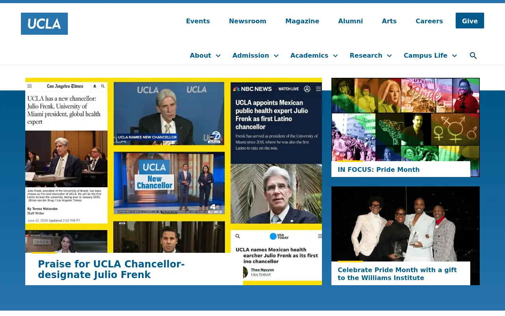505x316 pixels.
Task: Open the IN FOCUS: Pride Month story
Action: point(379,169)
